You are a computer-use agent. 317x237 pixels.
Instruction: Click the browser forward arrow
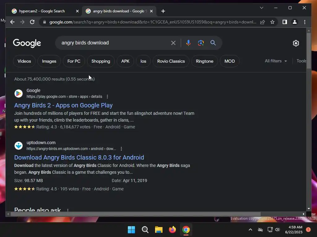coord(22,22)
